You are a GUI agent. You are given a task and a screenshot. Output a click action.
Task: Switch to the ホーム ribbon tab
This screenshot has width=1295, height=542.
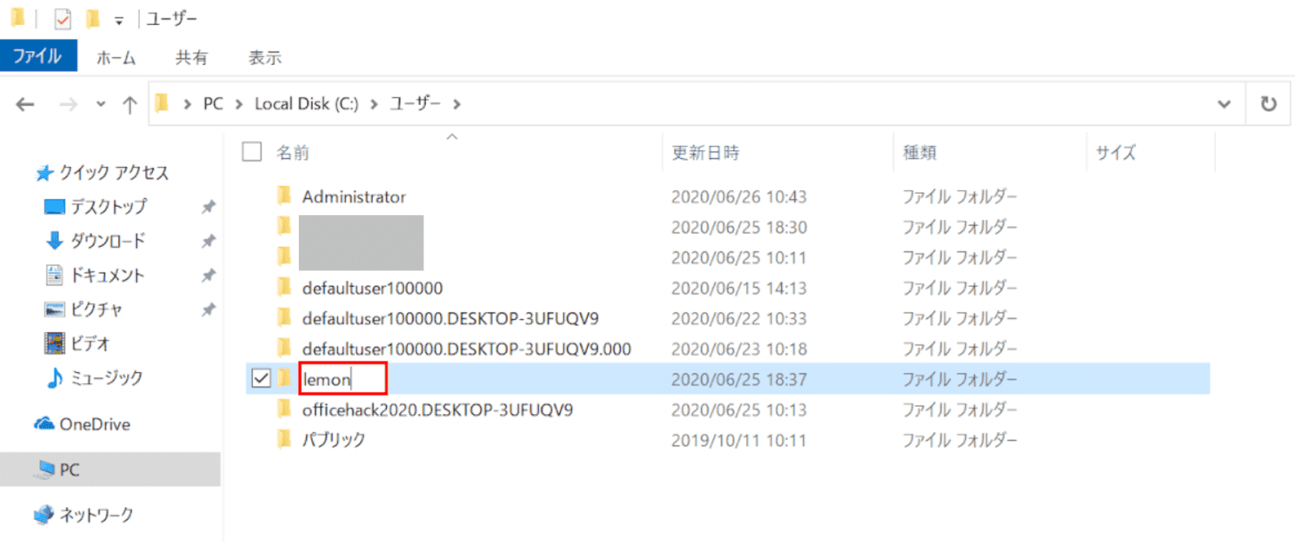pyautogui.click(x=116, y=58)
